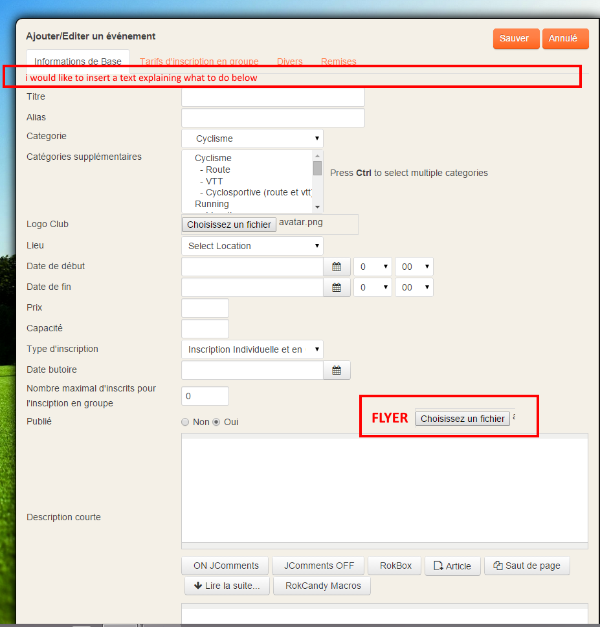The height and width of the screenshot is (627, 600).
Task: Open calendar picker for Date de fin
Action: (x=337, y=287)
